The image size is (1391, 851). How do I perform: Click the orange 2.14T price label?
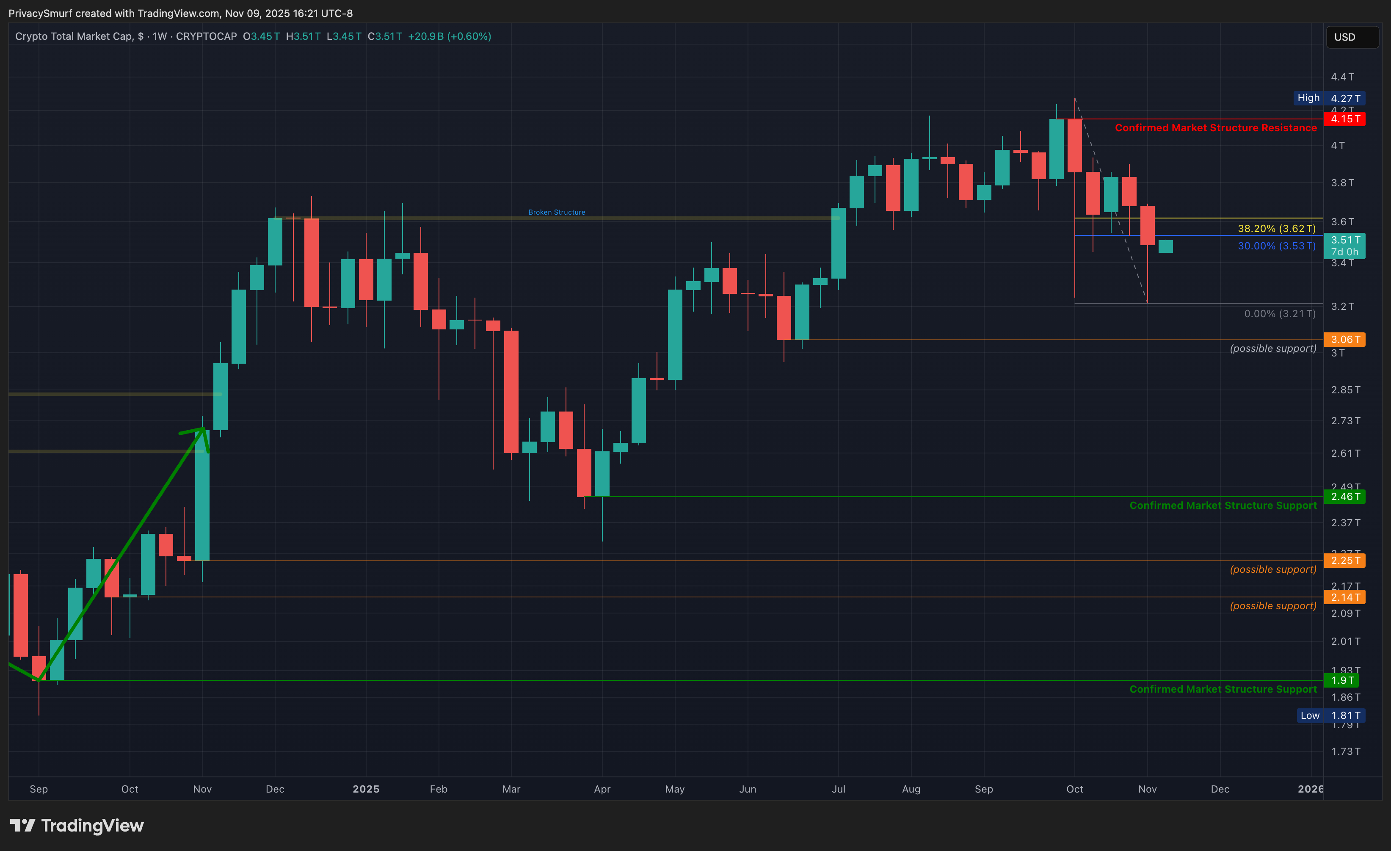(x=1345, y=597)
